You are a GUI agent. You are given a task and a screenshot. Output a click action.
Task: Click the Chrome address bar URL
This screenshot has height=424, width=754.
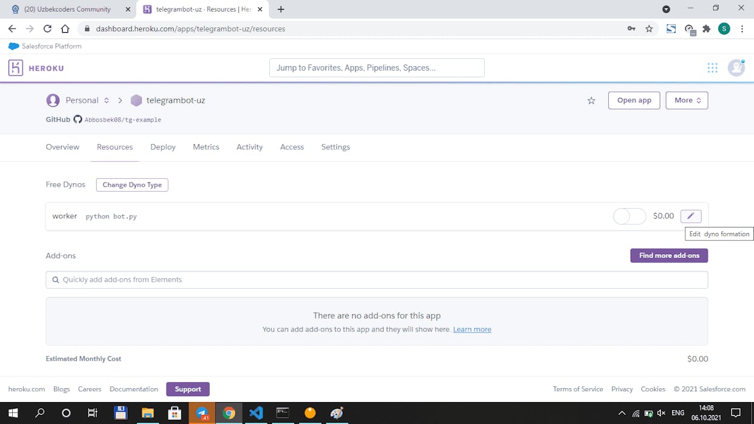click(190, 29)
